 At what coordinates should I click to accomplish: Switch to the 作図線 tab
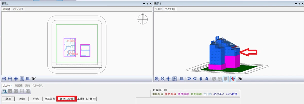click(19, 86)
